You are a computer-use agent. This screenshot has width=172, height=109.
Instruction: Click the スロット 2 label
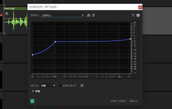coord(133,101)
